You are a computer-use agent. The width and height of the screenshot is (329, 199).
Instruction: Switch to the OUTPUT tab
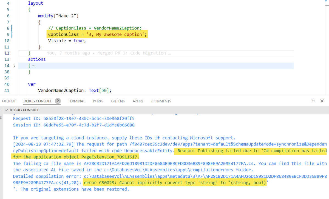(x=9, y=101)
